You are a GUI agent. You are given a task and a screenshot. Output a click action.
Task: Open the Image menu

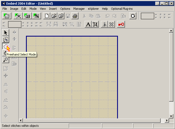click(14, 9)
